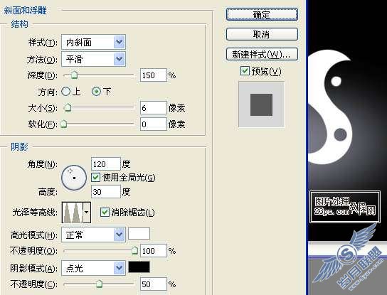The height and width of the screenshot is (295, 387).
Task: Click the angle dial circle control
Action: pos(74,178)
